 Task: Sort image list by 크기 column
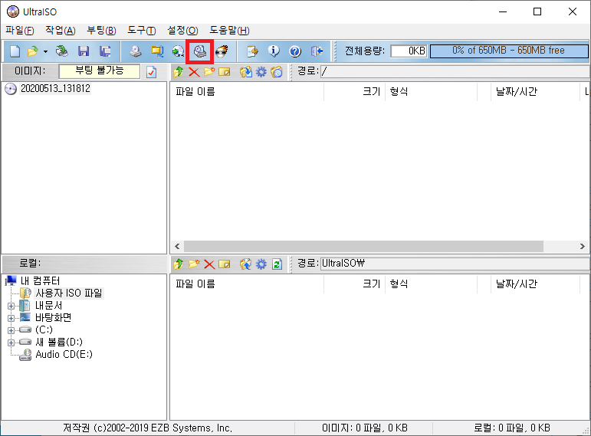pos(354,92)
